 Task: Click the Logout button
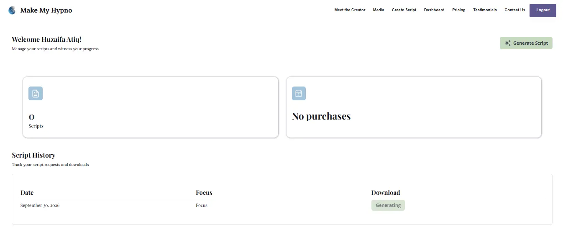click(543, 10)
